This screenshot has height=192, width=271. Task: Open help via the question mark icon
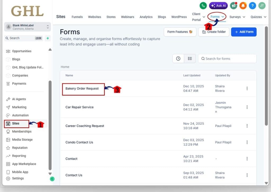click(252, 6)
